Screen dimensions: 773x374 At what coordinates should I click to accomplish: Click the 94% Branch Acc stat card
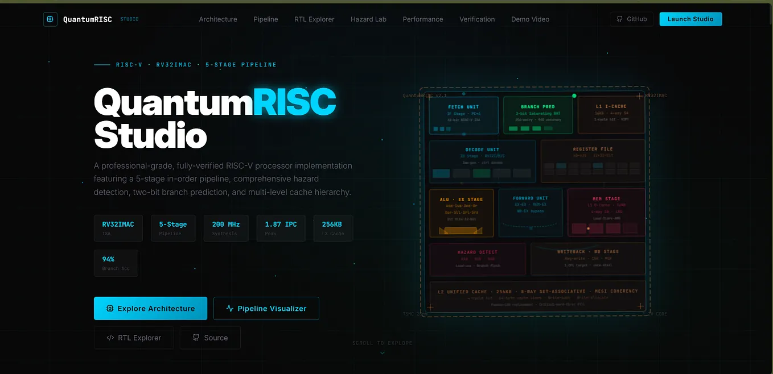point(116,263)
